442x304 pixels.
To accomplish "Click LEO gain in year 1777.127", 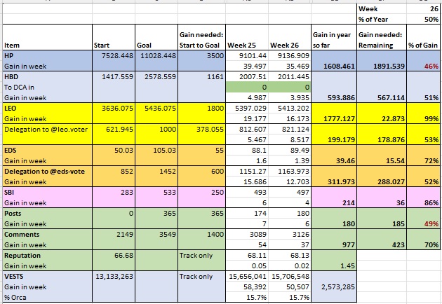I will point(334,119).
